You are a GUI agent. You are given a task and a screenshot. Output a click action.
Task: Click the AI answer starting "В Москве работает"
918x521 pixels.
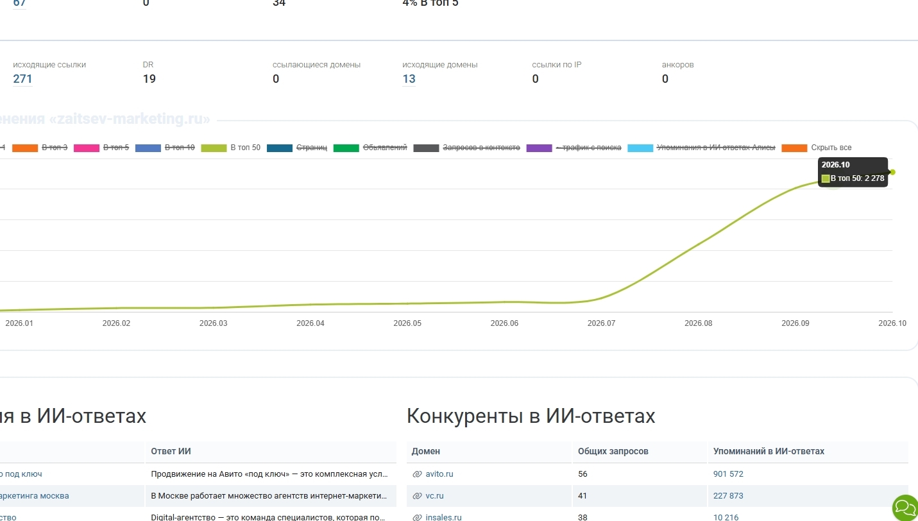(269, 496)
